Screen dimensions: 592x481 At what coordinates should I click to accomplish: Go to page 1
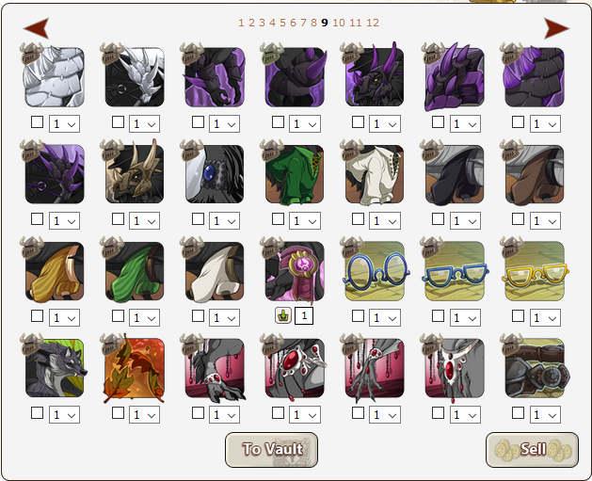coord(241,23)
